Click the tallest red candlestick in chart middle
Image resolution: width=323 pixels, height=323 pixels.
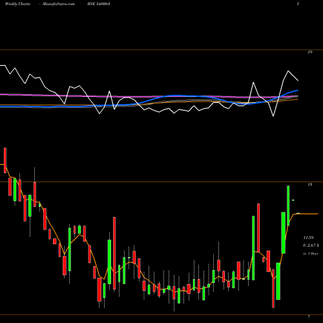pos(114,253)
